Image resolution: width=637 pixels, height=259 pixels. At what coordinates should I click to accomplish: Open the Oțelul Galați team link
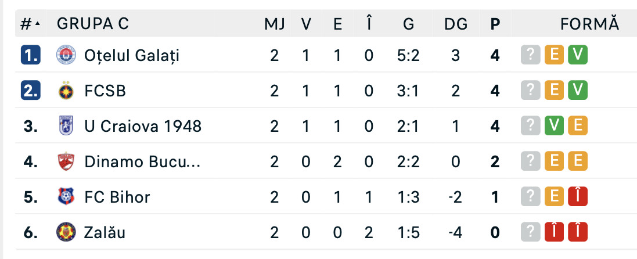(132, 56)
